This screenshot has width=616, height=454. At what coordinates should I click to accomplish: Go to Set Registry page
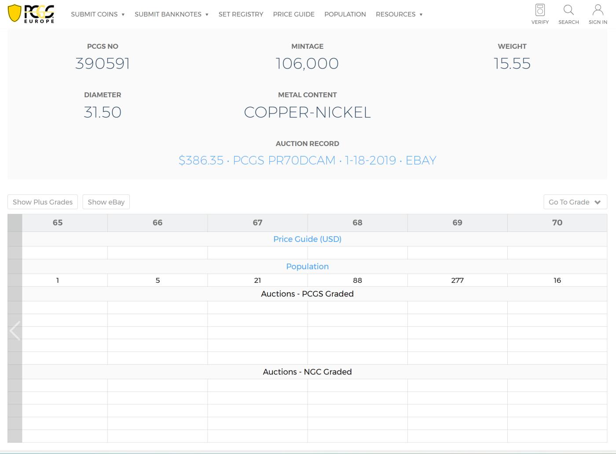pos(241,14)
